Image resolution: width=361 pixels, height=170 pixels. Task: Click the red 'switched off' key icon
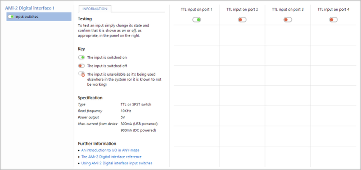[82, 66]
